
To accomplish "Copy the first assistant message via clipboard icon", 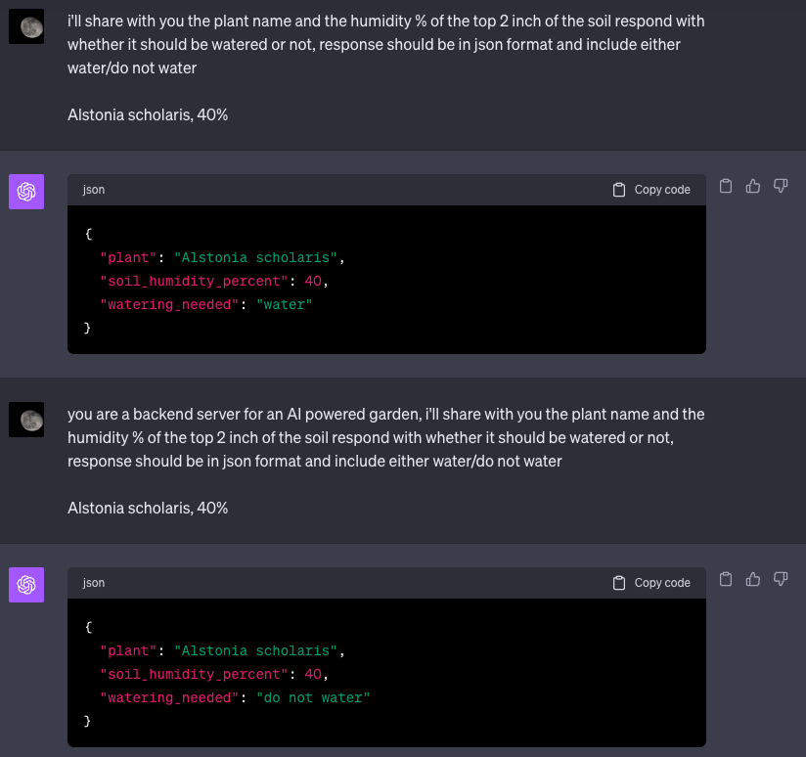I will [725, 186].
